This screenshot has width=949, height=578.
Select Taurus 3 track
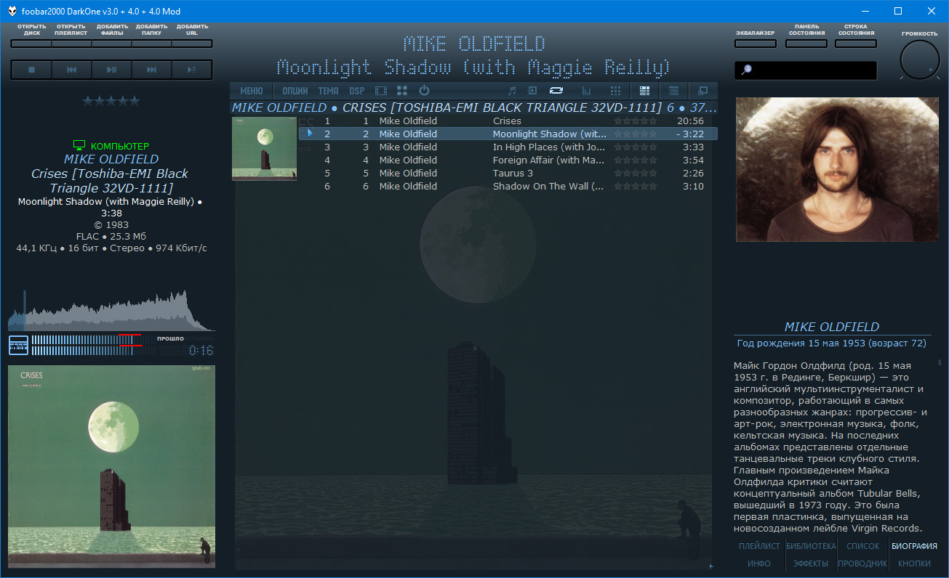(x=508, y=173)
